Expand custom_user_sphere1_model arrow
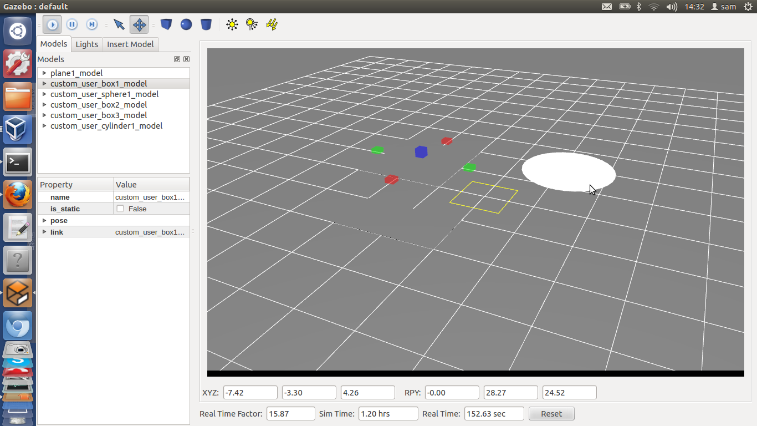Image resolution: width=757 pixels, height=426 pixels. [44, 94]
